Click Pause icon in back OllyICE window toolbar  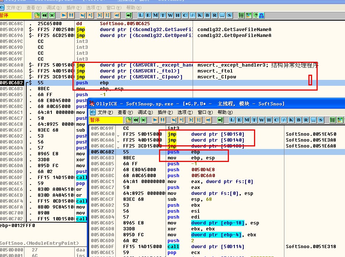[x=71, y=16]
